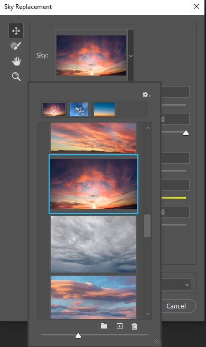Click the current Sky preview image
Viewport: 206px width, 347px height.
click(91, 55)
